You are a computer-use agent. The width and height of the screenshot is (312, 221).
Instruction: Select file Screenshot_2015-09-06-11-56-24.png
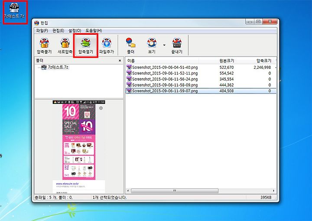165,79
